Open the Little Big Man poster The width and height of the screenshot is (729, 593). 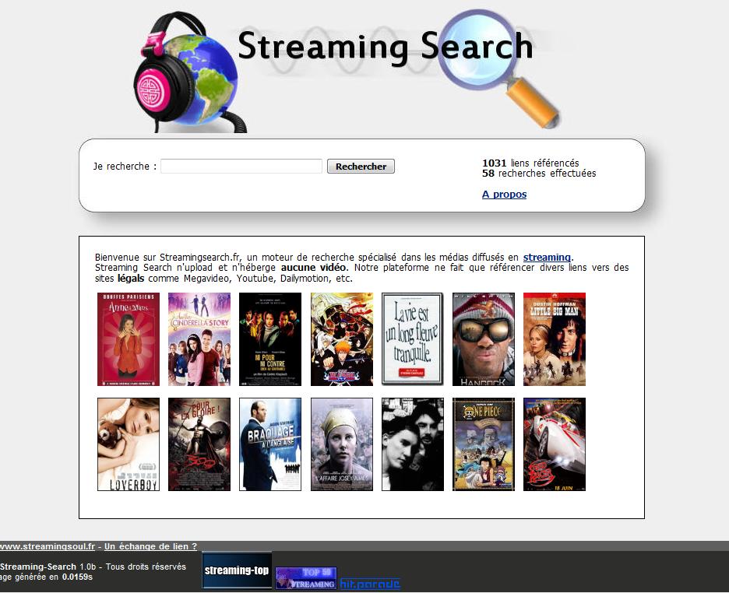tap(554, 339)
